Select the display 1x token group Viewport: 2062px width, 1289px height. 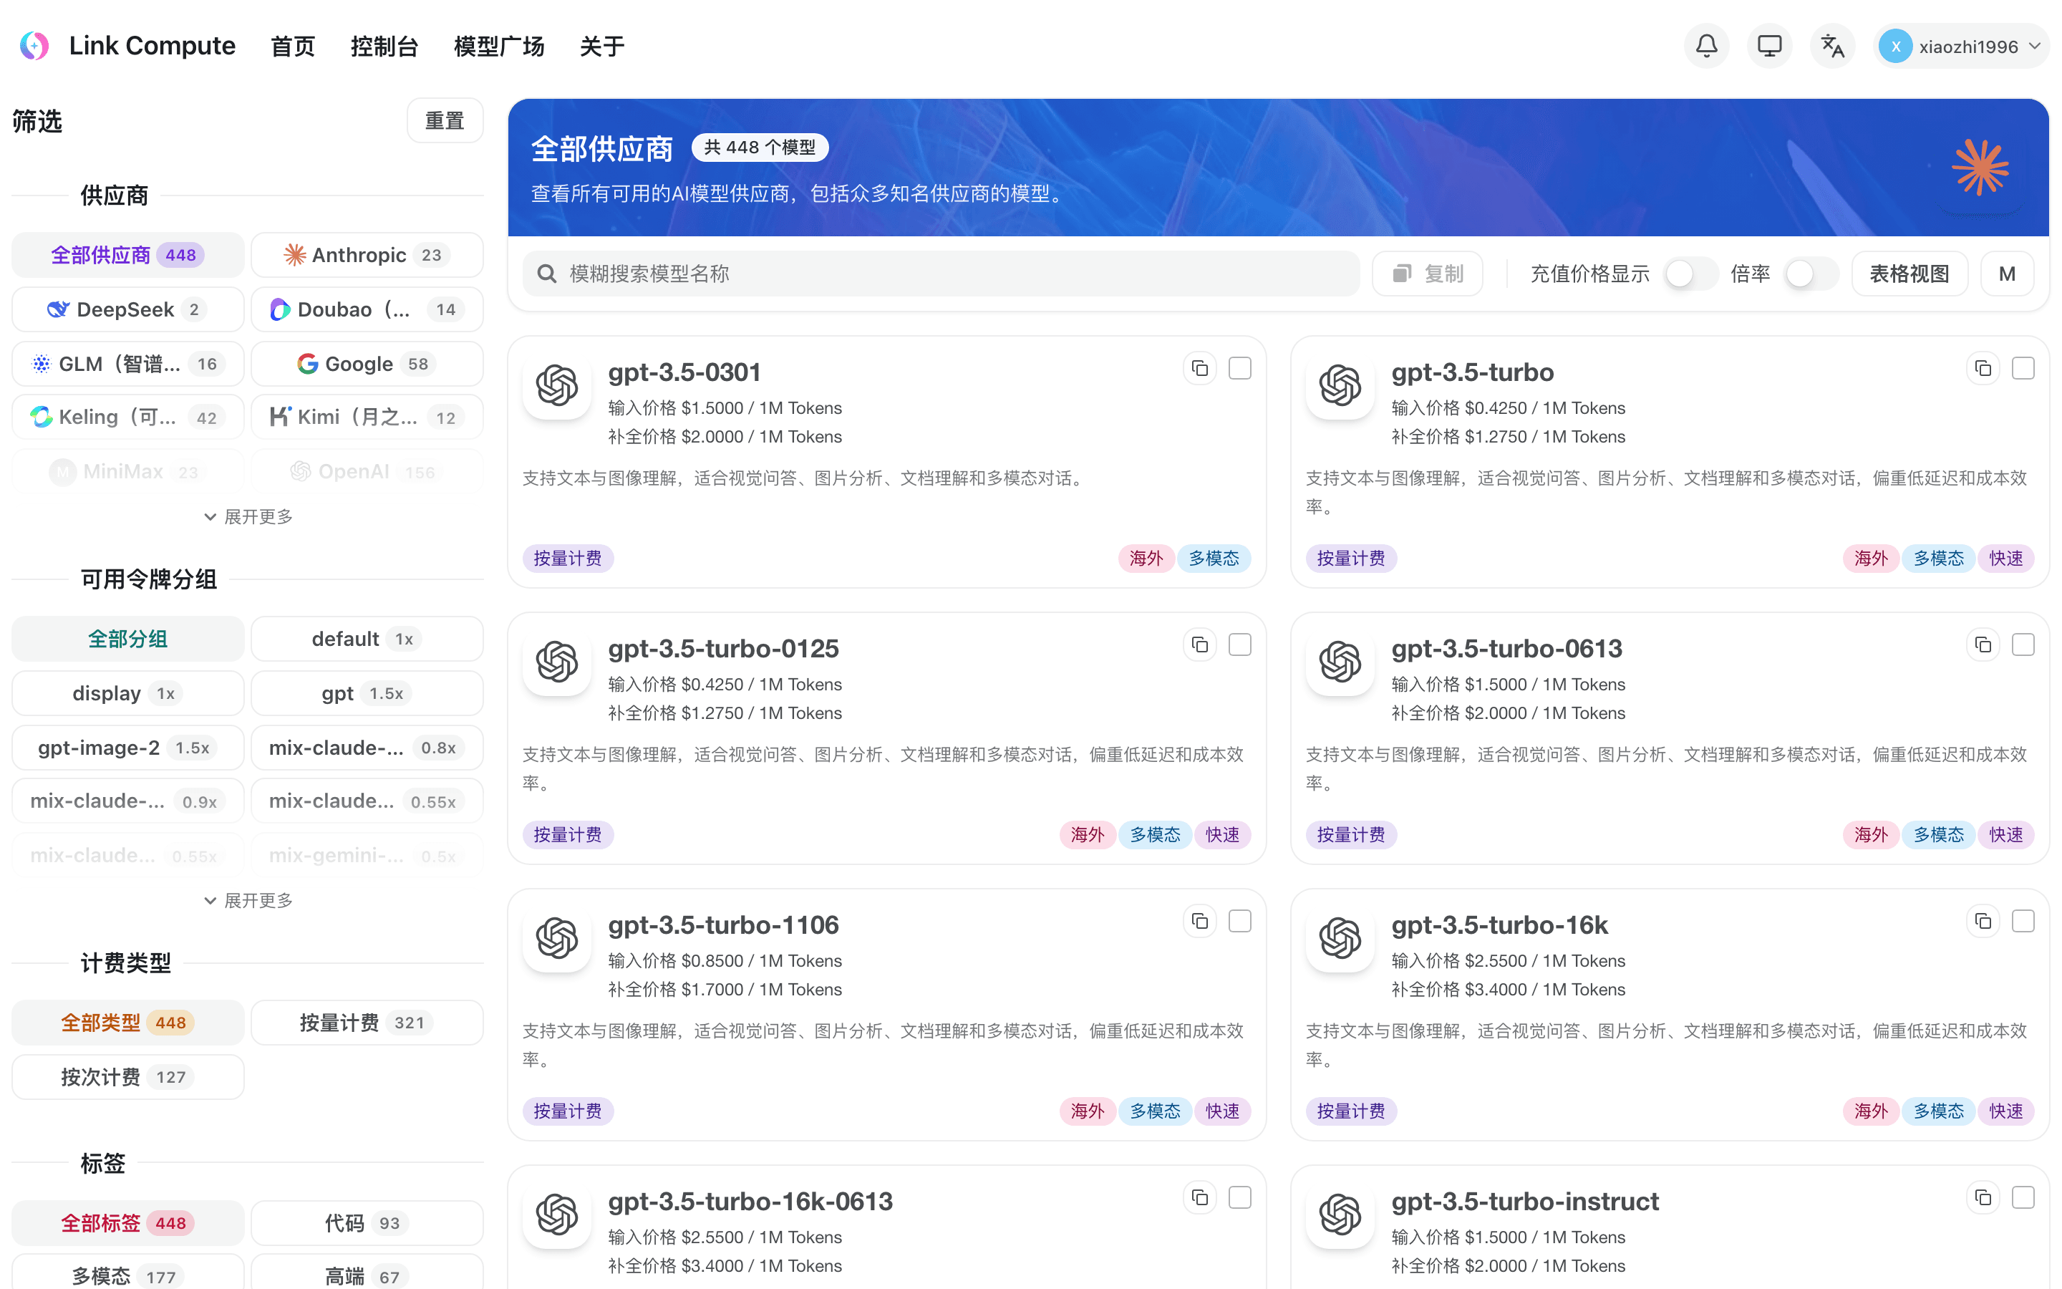pos(128,693)
